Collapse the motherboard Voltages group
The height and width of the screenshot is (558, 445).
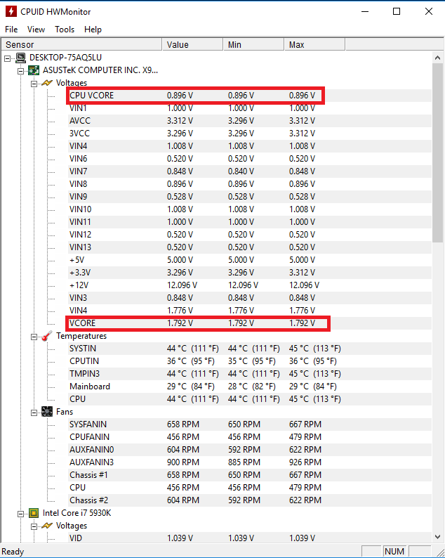pyautogui.click(x=34, y=84)
